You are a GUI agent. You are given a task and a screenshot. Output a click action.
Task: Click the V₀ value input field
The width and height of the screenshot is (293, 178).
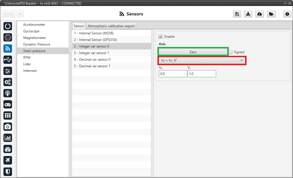click(x=171, y=74)
